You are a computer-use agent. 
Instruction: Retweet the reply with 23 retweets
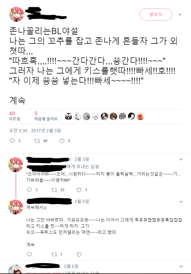click(x=54, y=190)
